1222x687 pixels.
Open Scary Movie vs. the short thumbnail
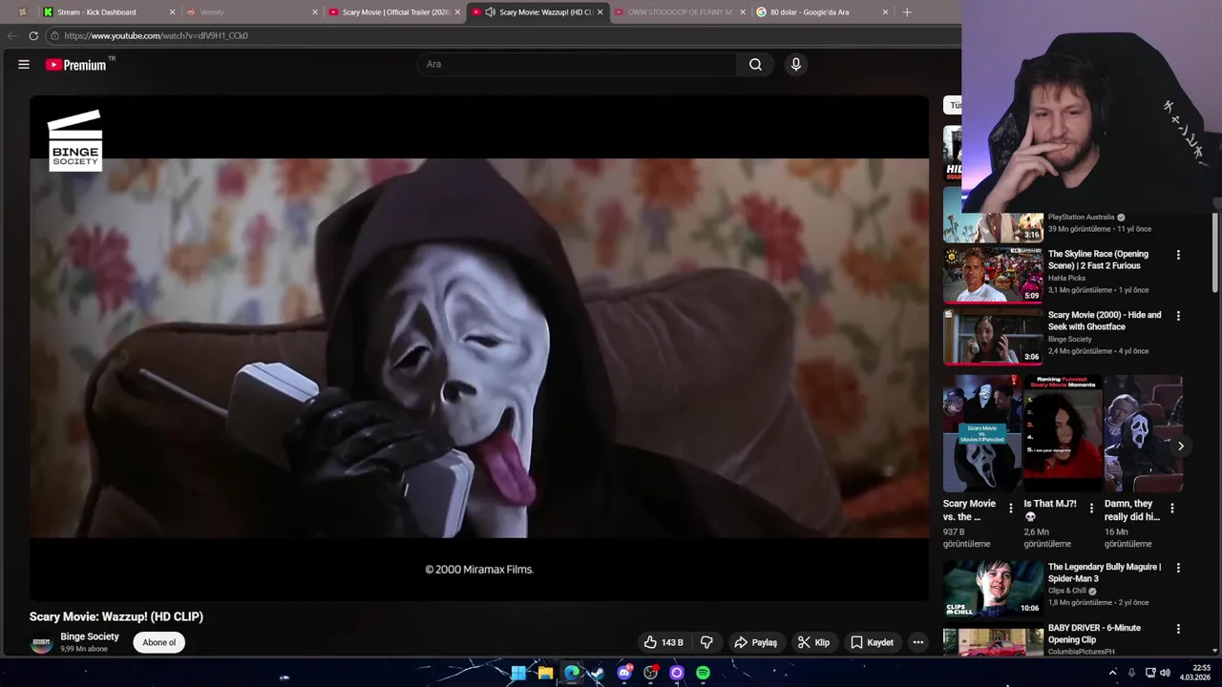click(981, 434)
